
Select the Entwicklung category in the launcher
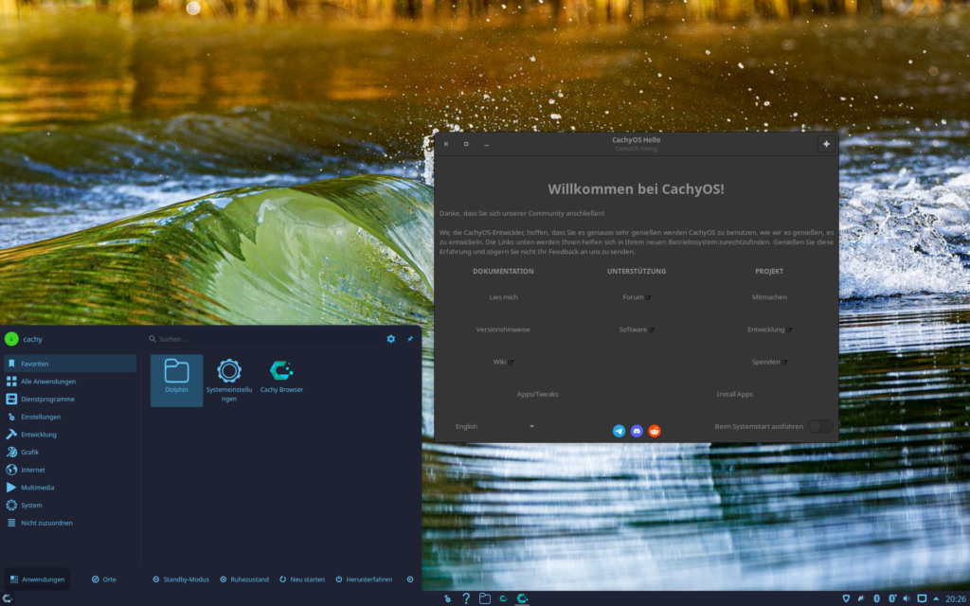coord(70,434)
